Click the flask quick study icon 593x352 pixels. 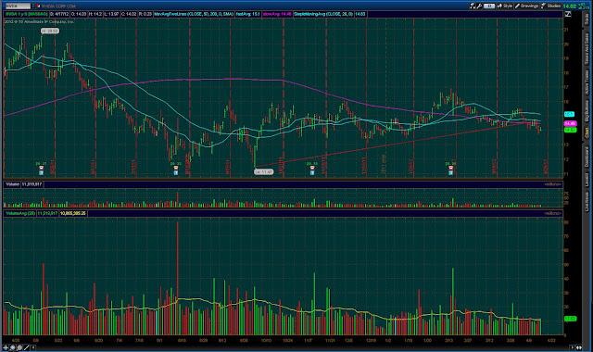pyautogui.click(x=473, y=6)
